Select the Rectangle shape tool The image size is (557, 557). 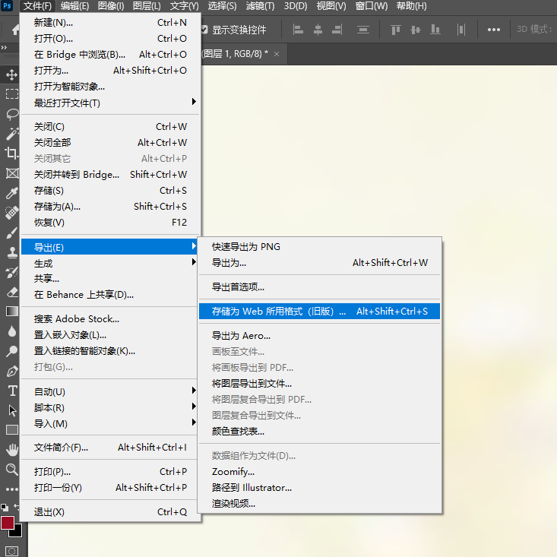click(11, 430)
